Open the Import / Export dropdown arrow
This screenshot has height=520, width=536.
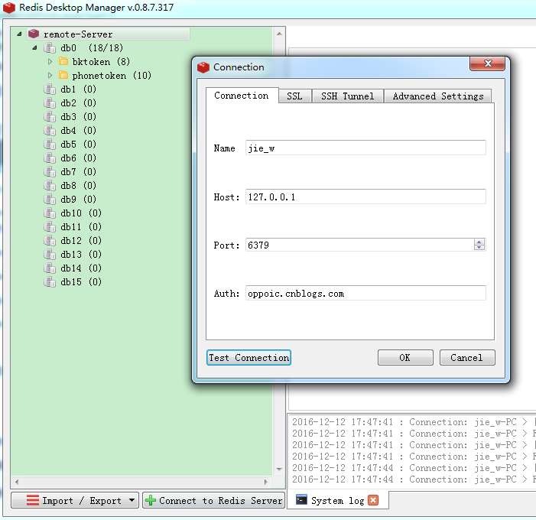pyautogui.click(x=132, y=501)
